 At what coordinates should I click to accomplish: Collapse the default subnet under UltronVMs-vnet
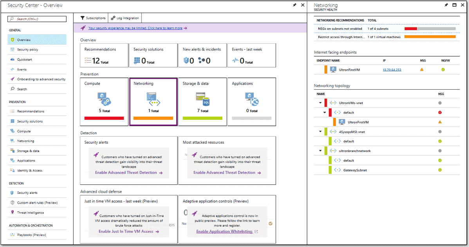pos(325,112)
